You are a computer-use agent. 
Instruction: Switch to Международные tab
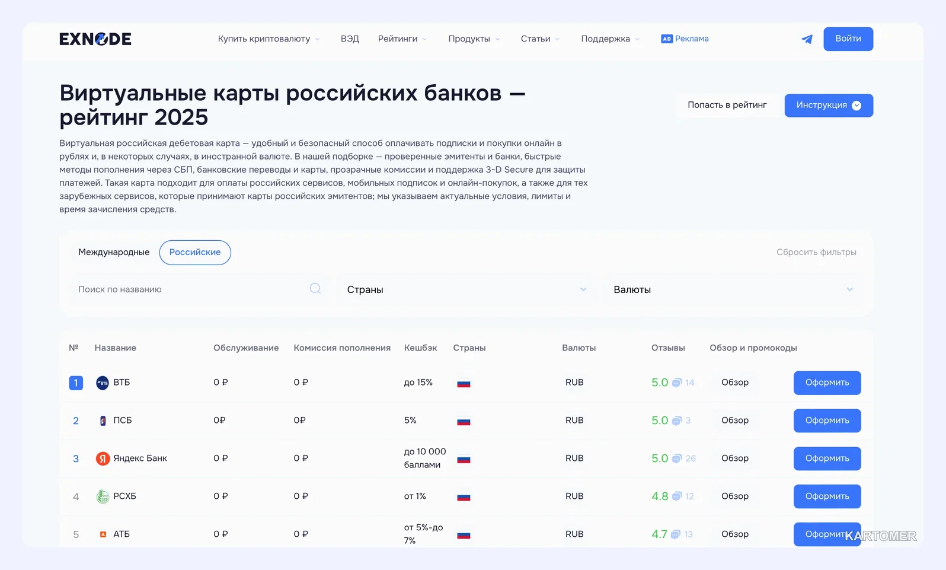[114, 252]
